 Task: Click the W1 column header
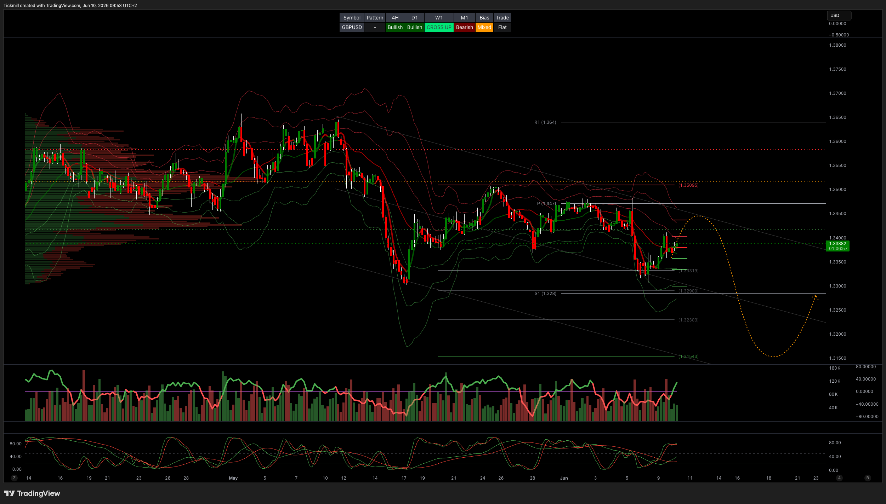pyautogui.click(x=439, y=18)
